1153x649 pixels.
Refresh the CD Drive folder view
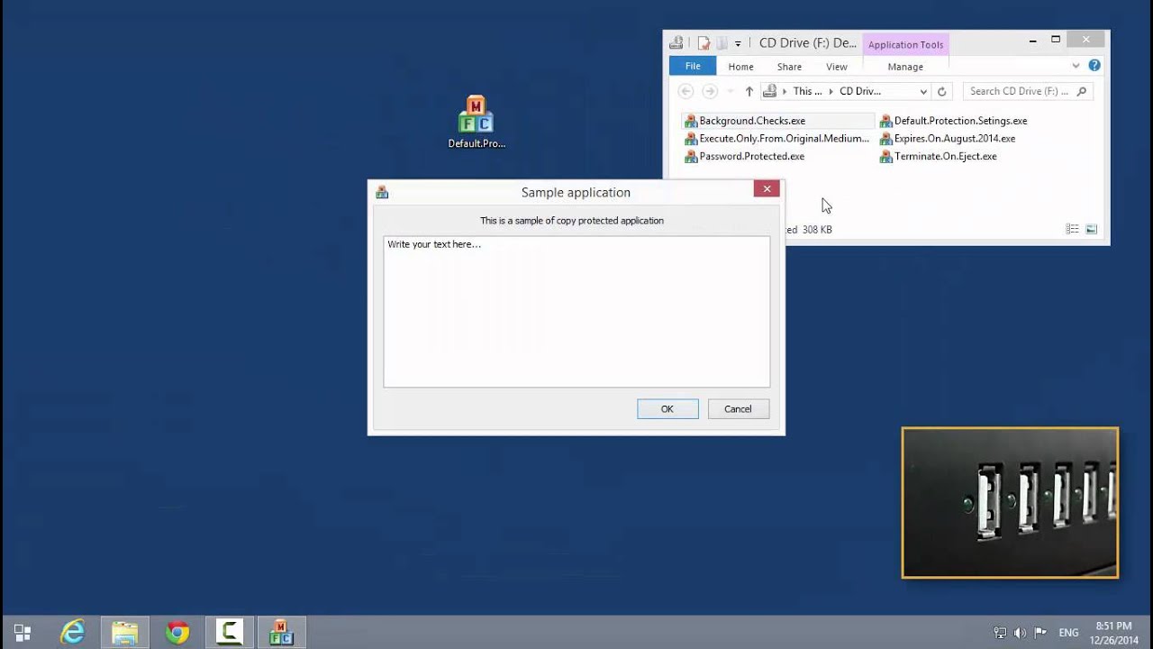point(942,91)
